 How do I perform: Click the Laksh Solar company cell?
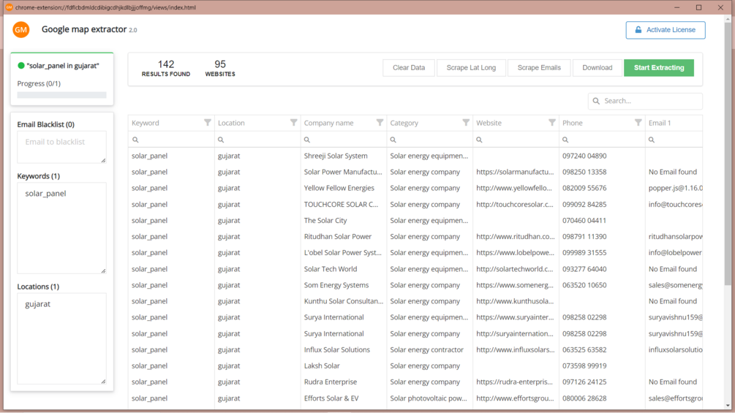tap(344, 365)
